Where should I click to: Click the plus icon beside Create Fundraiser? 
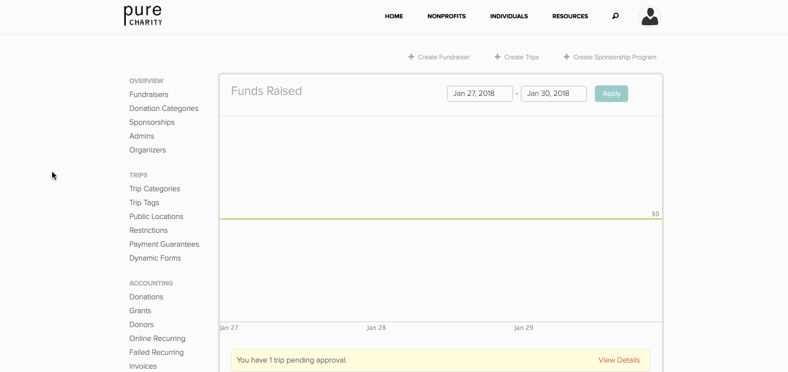(x=411, y=57)
